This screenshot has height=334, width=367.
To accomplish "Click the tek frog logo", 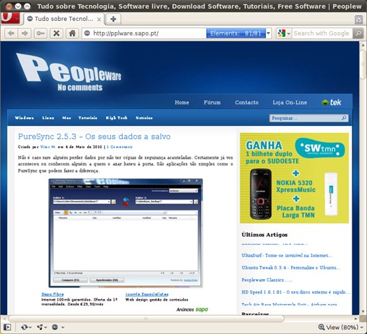I will pyautogui.click(x=331, y=102).
